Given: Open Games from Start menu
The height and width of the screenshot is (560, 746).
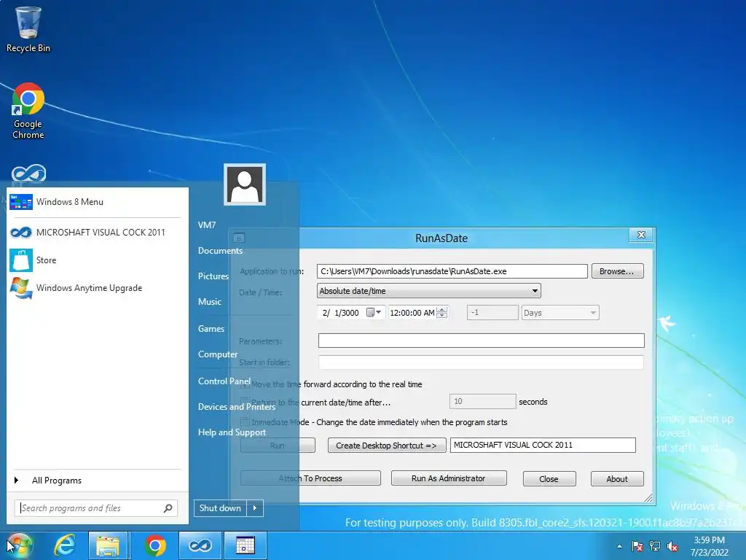Looking at the screenshot, I should [x=211, y=329].
